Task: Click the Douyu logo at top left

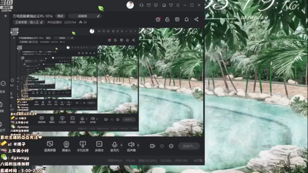Action: (6, 4)
